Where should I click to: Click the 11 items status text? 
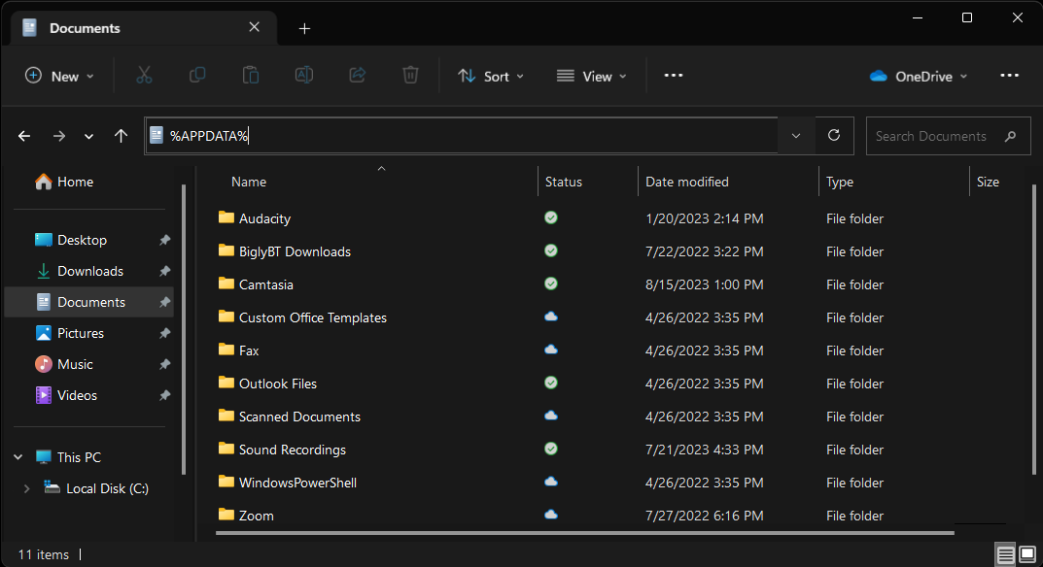pos(43,554)
